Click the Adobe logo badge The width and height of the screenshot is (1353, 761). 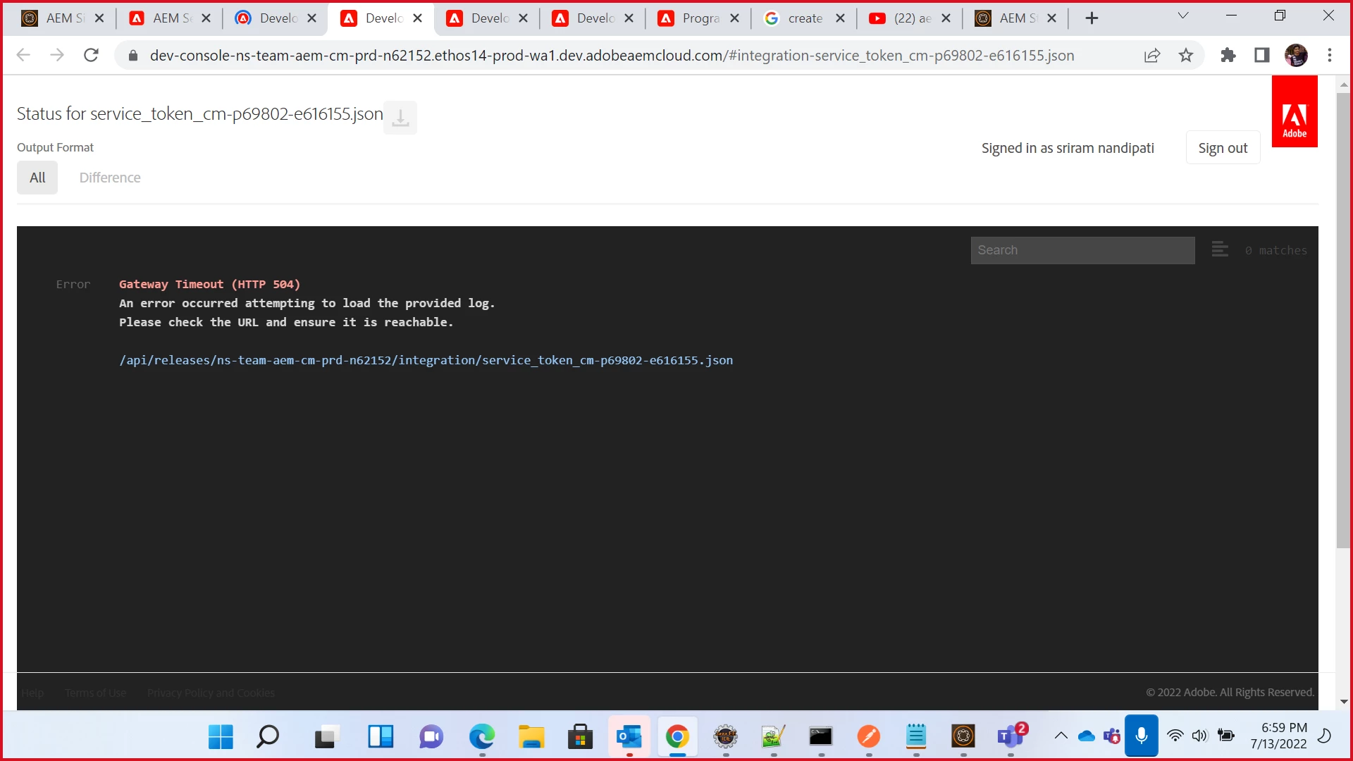point(1294,112)
